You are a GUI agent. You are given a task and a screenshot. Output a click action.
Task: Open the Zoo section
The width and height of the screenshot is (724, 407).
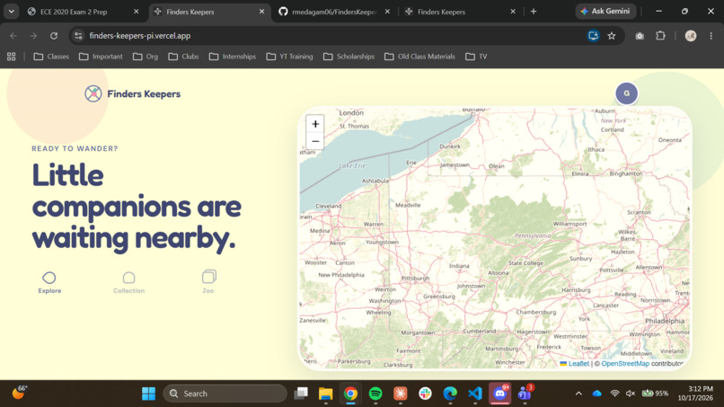point(208,282)
